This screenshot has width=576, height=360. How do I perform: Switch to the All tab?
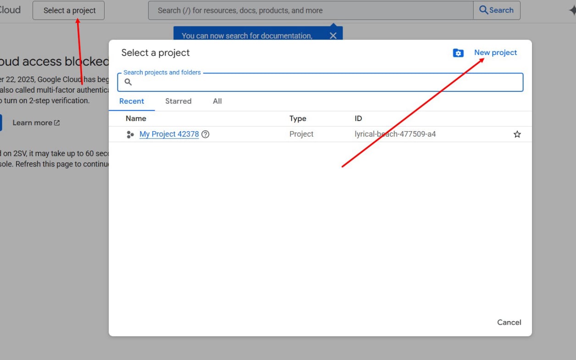coord(217,101)
